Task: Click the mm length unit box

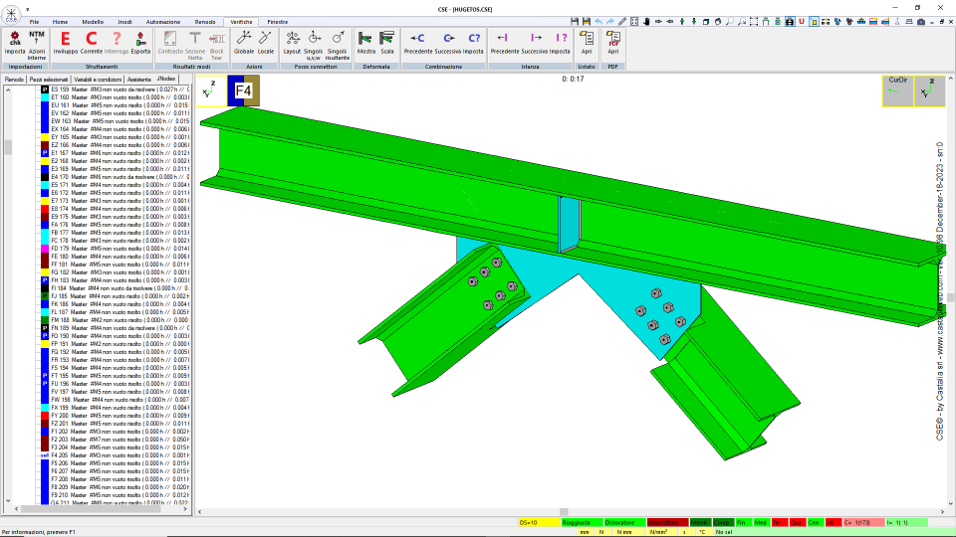Action: [x=585, y=532]
